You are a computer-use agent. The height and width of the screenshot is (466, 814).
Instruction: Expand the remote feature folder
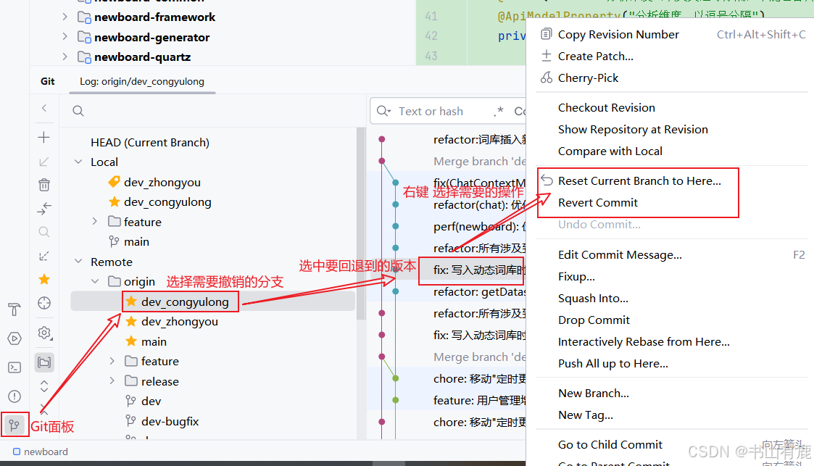click(112, 361)
